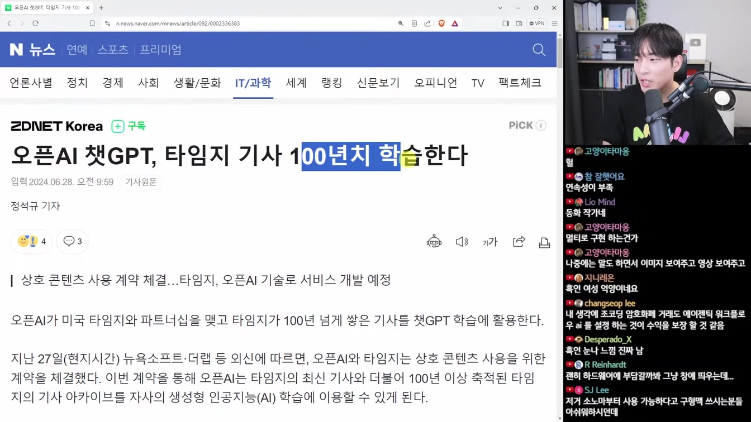The image size is (751, 422).
Task: Select the 팩트체크 menu tab
Action: click(520, 83)
